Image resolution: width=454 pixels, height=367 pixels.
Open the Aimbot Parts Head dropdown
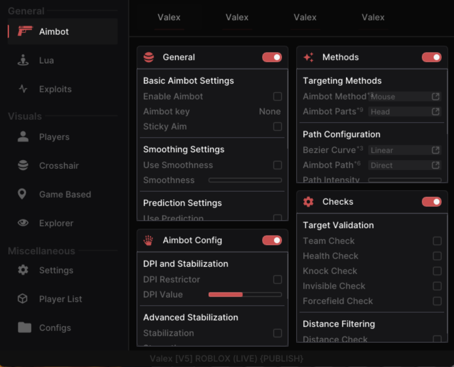pyautogui.click(x=405, y=112)
